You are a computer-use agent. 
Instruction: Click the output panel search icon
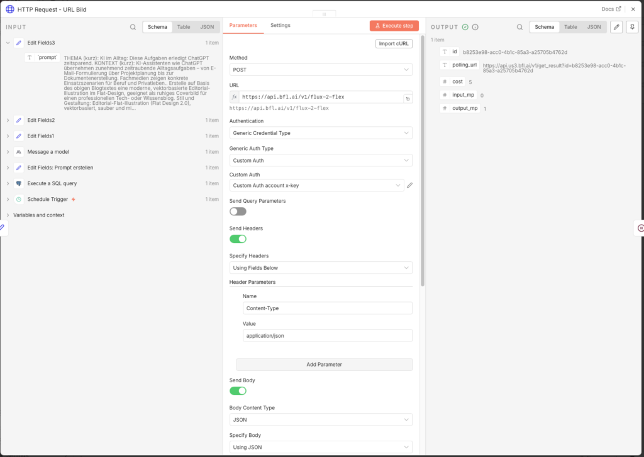519,27
